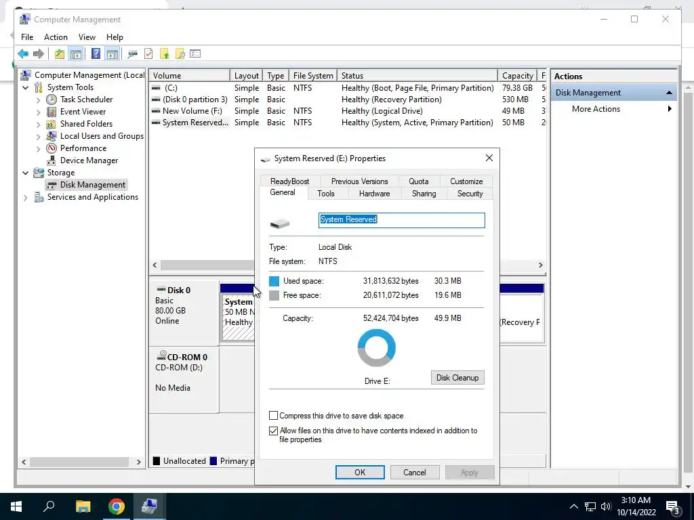Image resolution: width=694 pixels, height=520 pixels.
Task: Show hidden tray icons chevron
Action: 573,506
